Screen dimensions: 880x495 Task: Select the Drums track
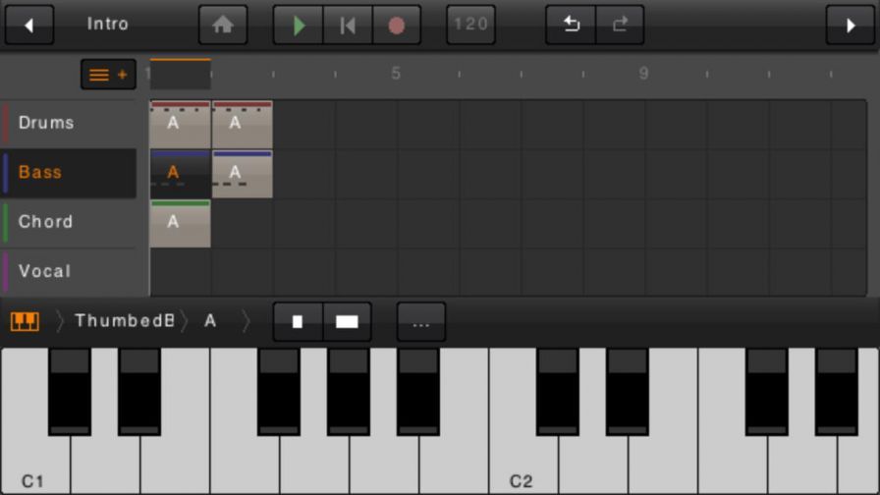tap(69, 124)
